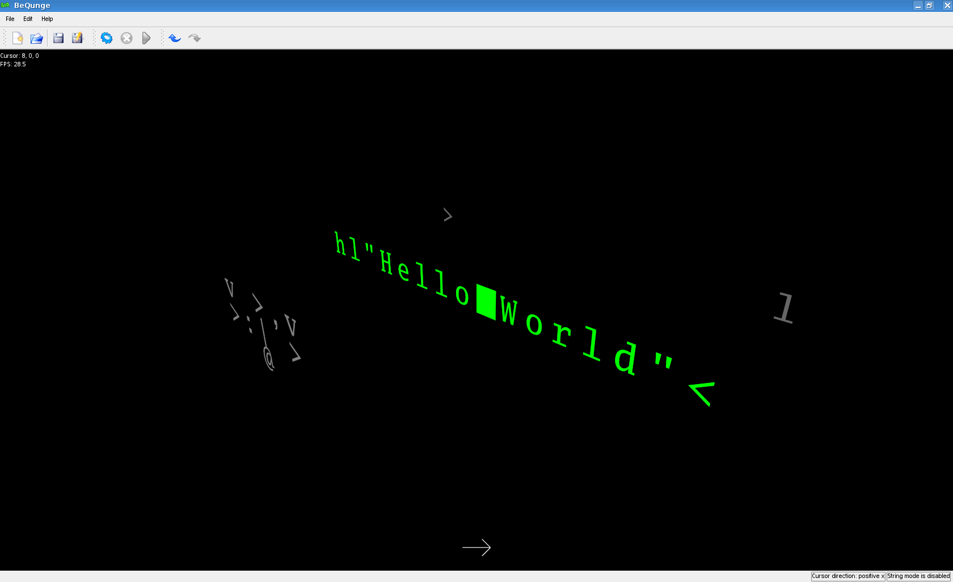Restore down the BeQunge window
The height and width of the screenshot is (582, 953).
tap(929, 6)
